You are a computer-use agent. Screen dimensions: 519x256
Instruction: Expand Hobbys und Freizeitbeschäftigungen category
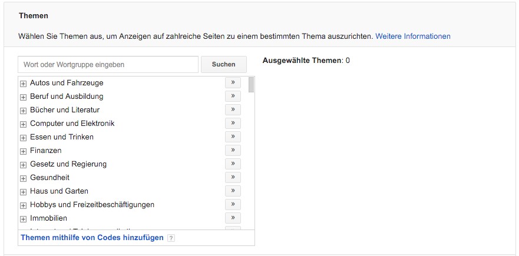(23, 206)
